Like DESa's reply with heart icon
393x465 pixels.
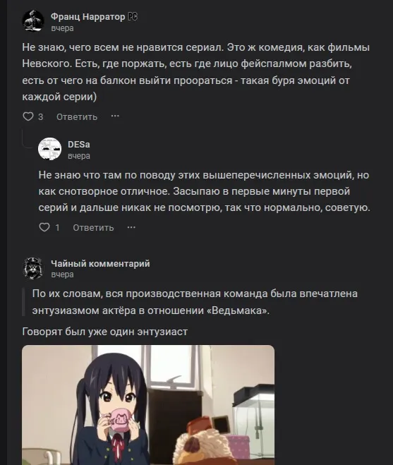pyautogui.click(x=44, y=227)
